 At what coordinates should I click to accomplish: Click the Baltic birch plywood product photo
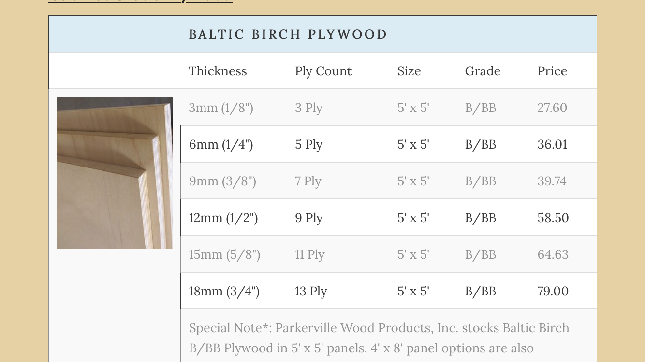click(x=115, y=173)
